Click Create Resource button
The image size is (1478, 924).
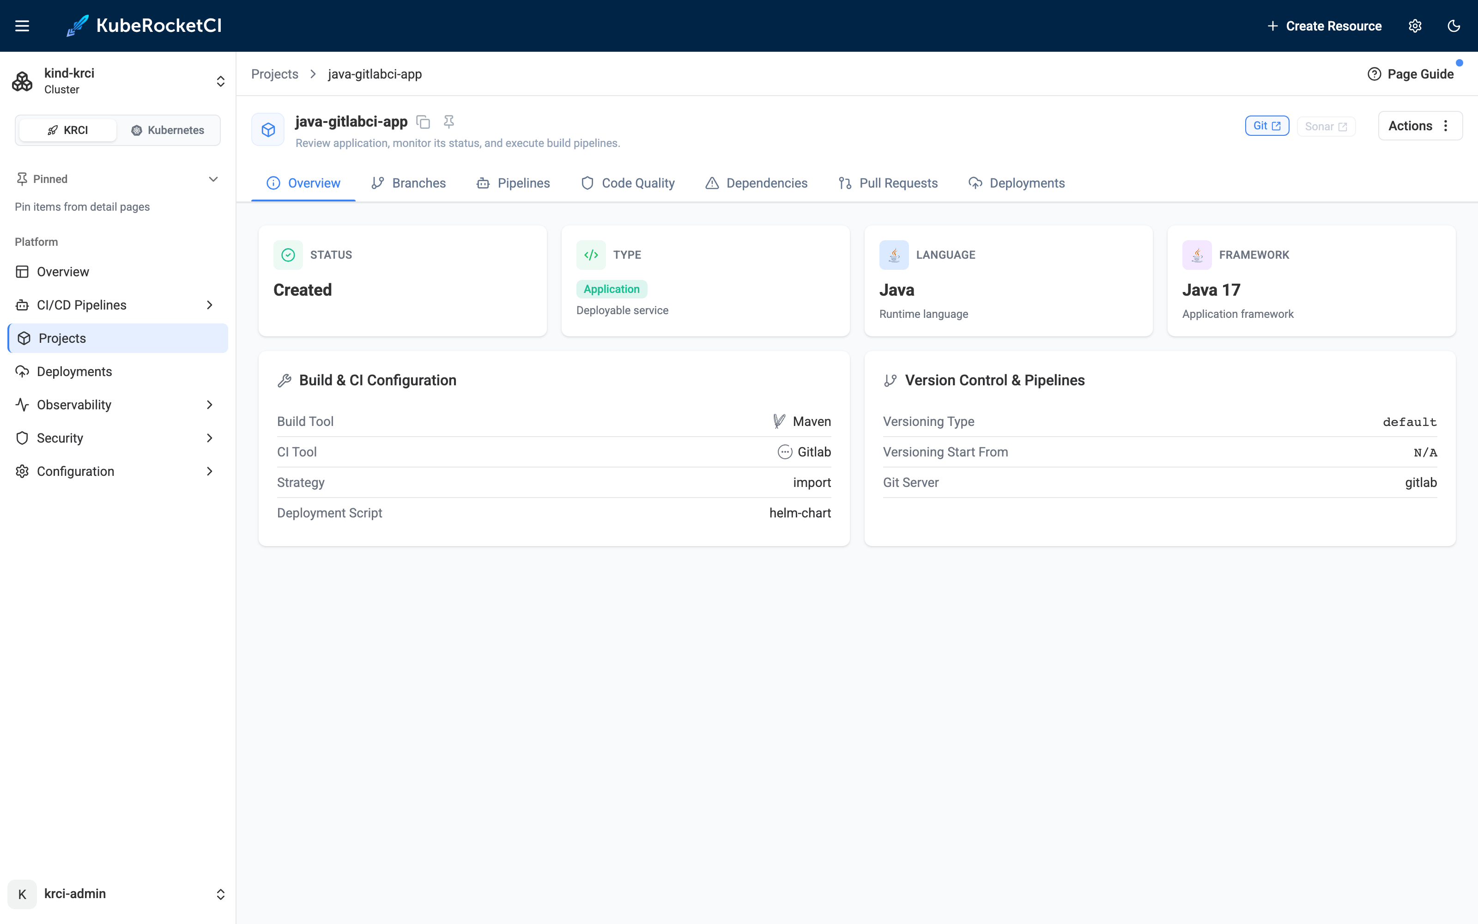point(1324,26)
